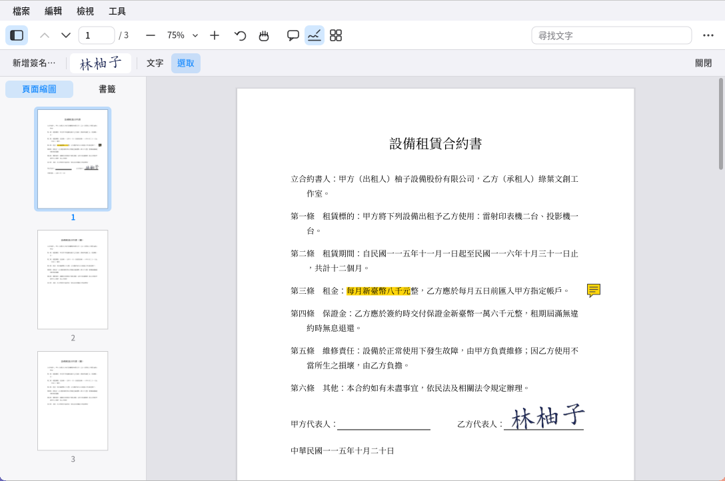
Task: Click the highlighted text 每月新臺幣八千元
Action: pos(378,290)
